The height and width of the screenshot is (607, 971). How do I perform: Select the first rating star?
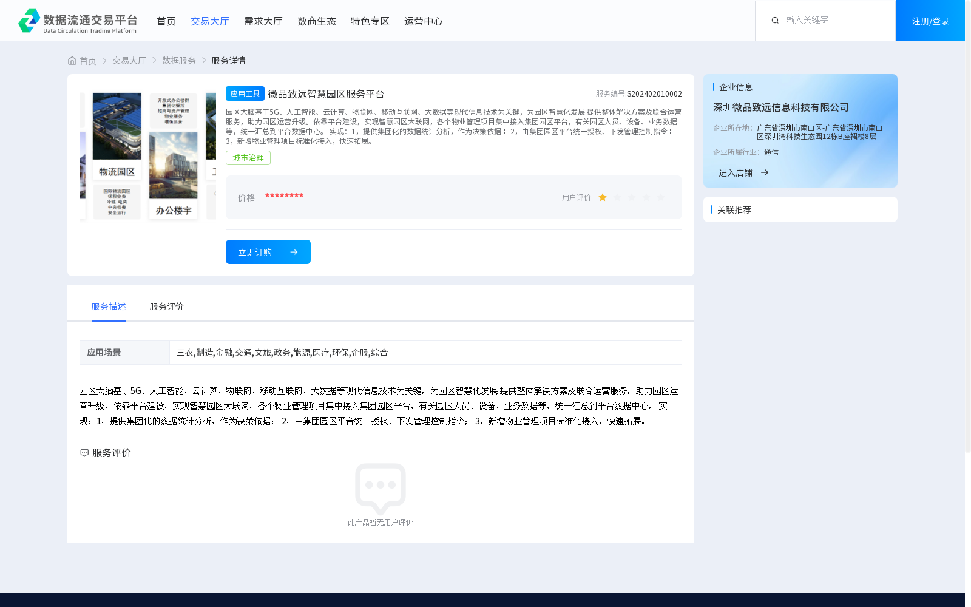pos(603,197)
